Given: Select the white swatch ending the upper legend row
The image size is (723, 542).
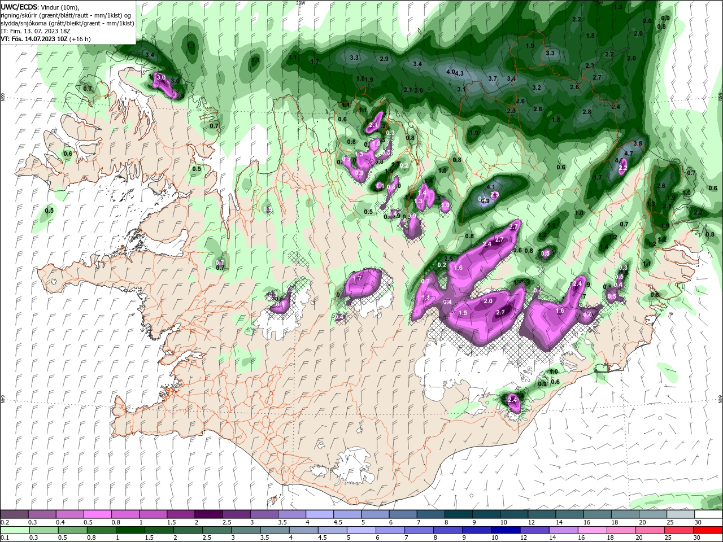Looking at the screenshot, I should [x=708, y=514].
